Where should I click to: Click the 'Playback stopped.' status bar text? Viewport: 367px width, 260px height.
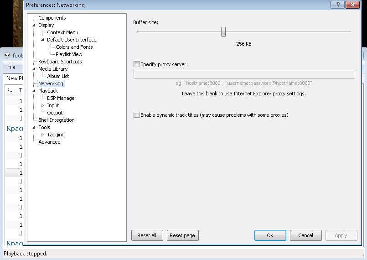pyautogui.click(x=26, y=254)
